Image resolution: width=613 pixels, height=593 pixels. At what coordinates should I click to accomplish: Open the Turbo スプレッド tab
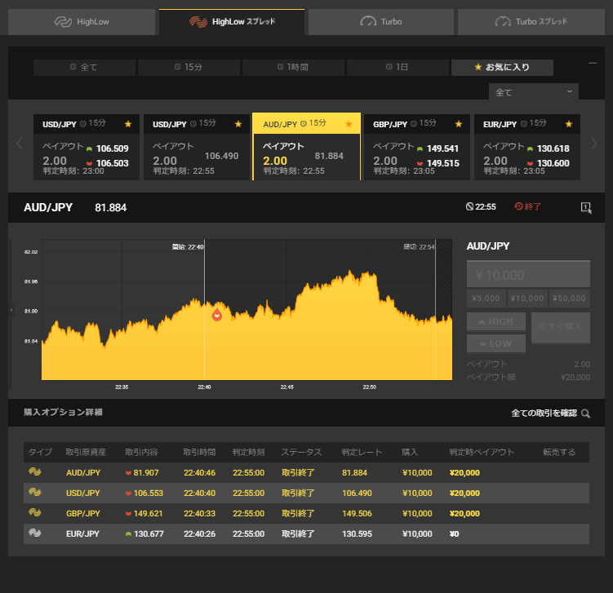pyautogui.click(x=531, y=22)
